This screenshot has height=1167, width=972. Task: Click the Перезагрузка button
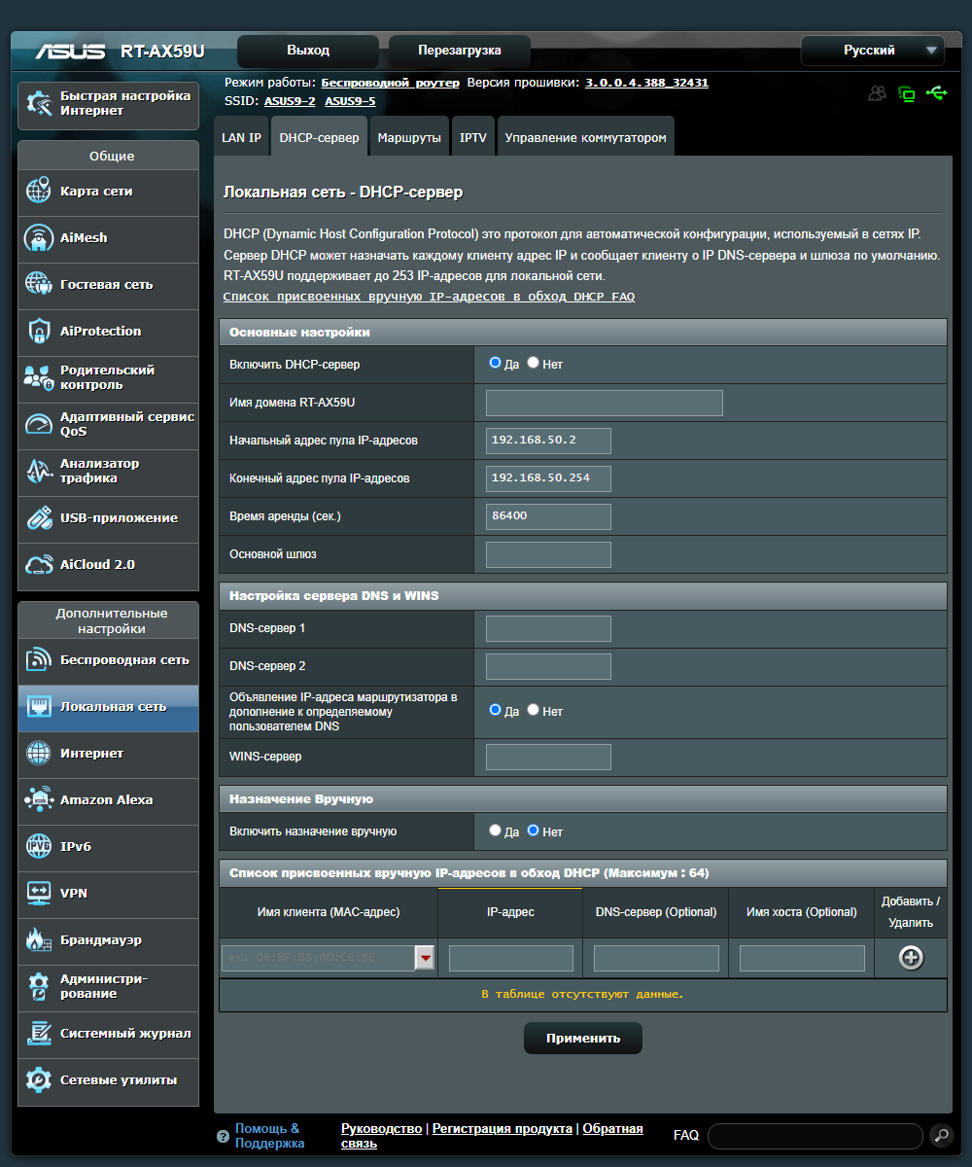(460, 51)
